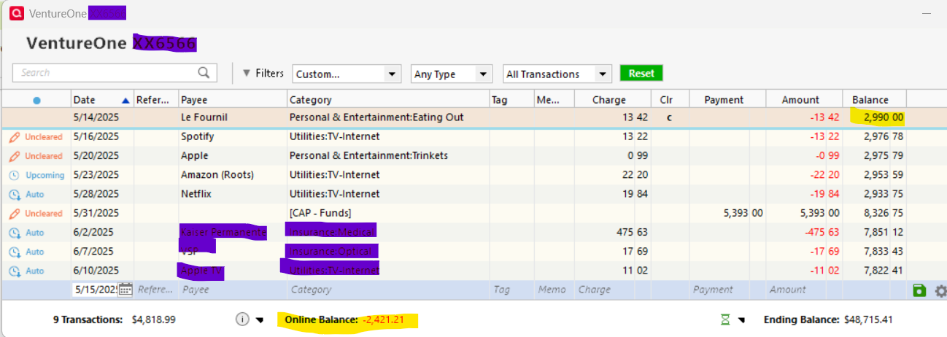This screenshot has height=337, width=947.
Task: Click the Auto icon on 6/7/2025 row
Action: coord(14,252)
